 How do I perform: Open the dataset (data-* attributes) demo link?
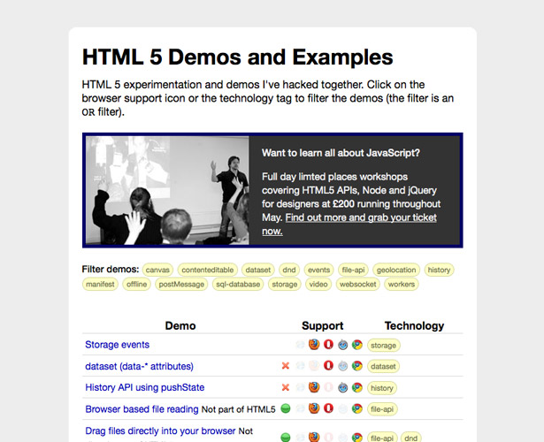pos(139,366)
